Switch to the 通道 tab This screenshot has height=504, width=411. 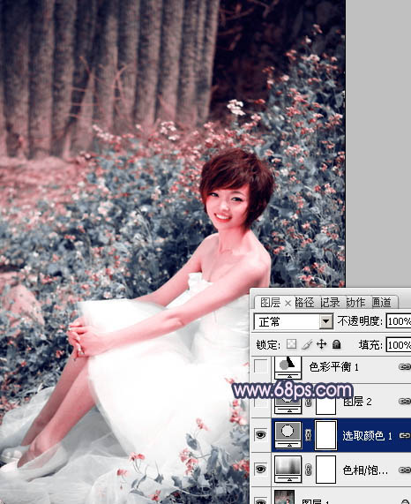[382, 303]
